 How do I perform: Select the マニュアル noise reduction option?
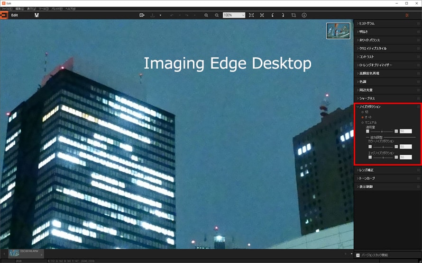coord(363,122)
